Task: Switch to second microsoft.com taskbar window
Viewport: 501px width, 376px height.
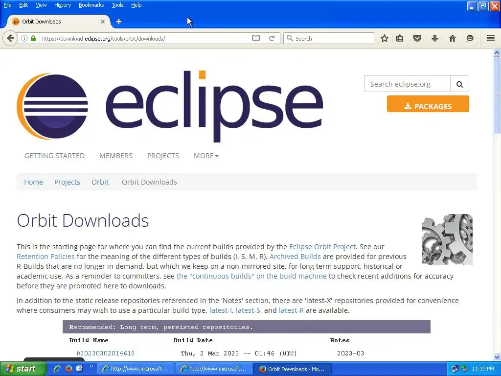Action: [x=214, y=369]
